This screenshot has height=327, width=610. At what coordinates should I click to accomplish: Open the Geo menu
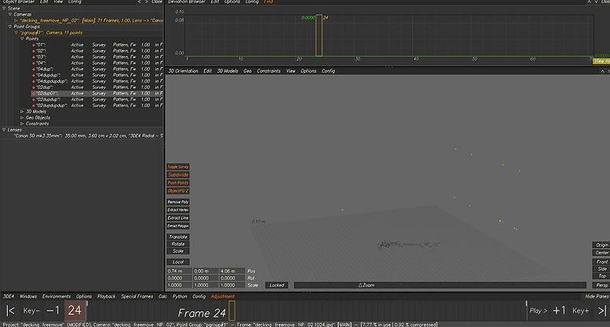[247, 71]
